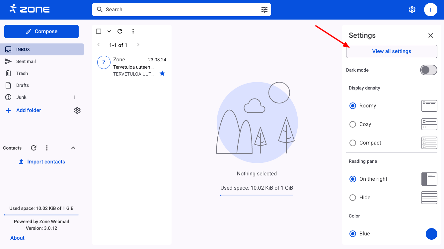The image size is (444, 249).
Task: Open the Sent mail folder
Action: 26,61
